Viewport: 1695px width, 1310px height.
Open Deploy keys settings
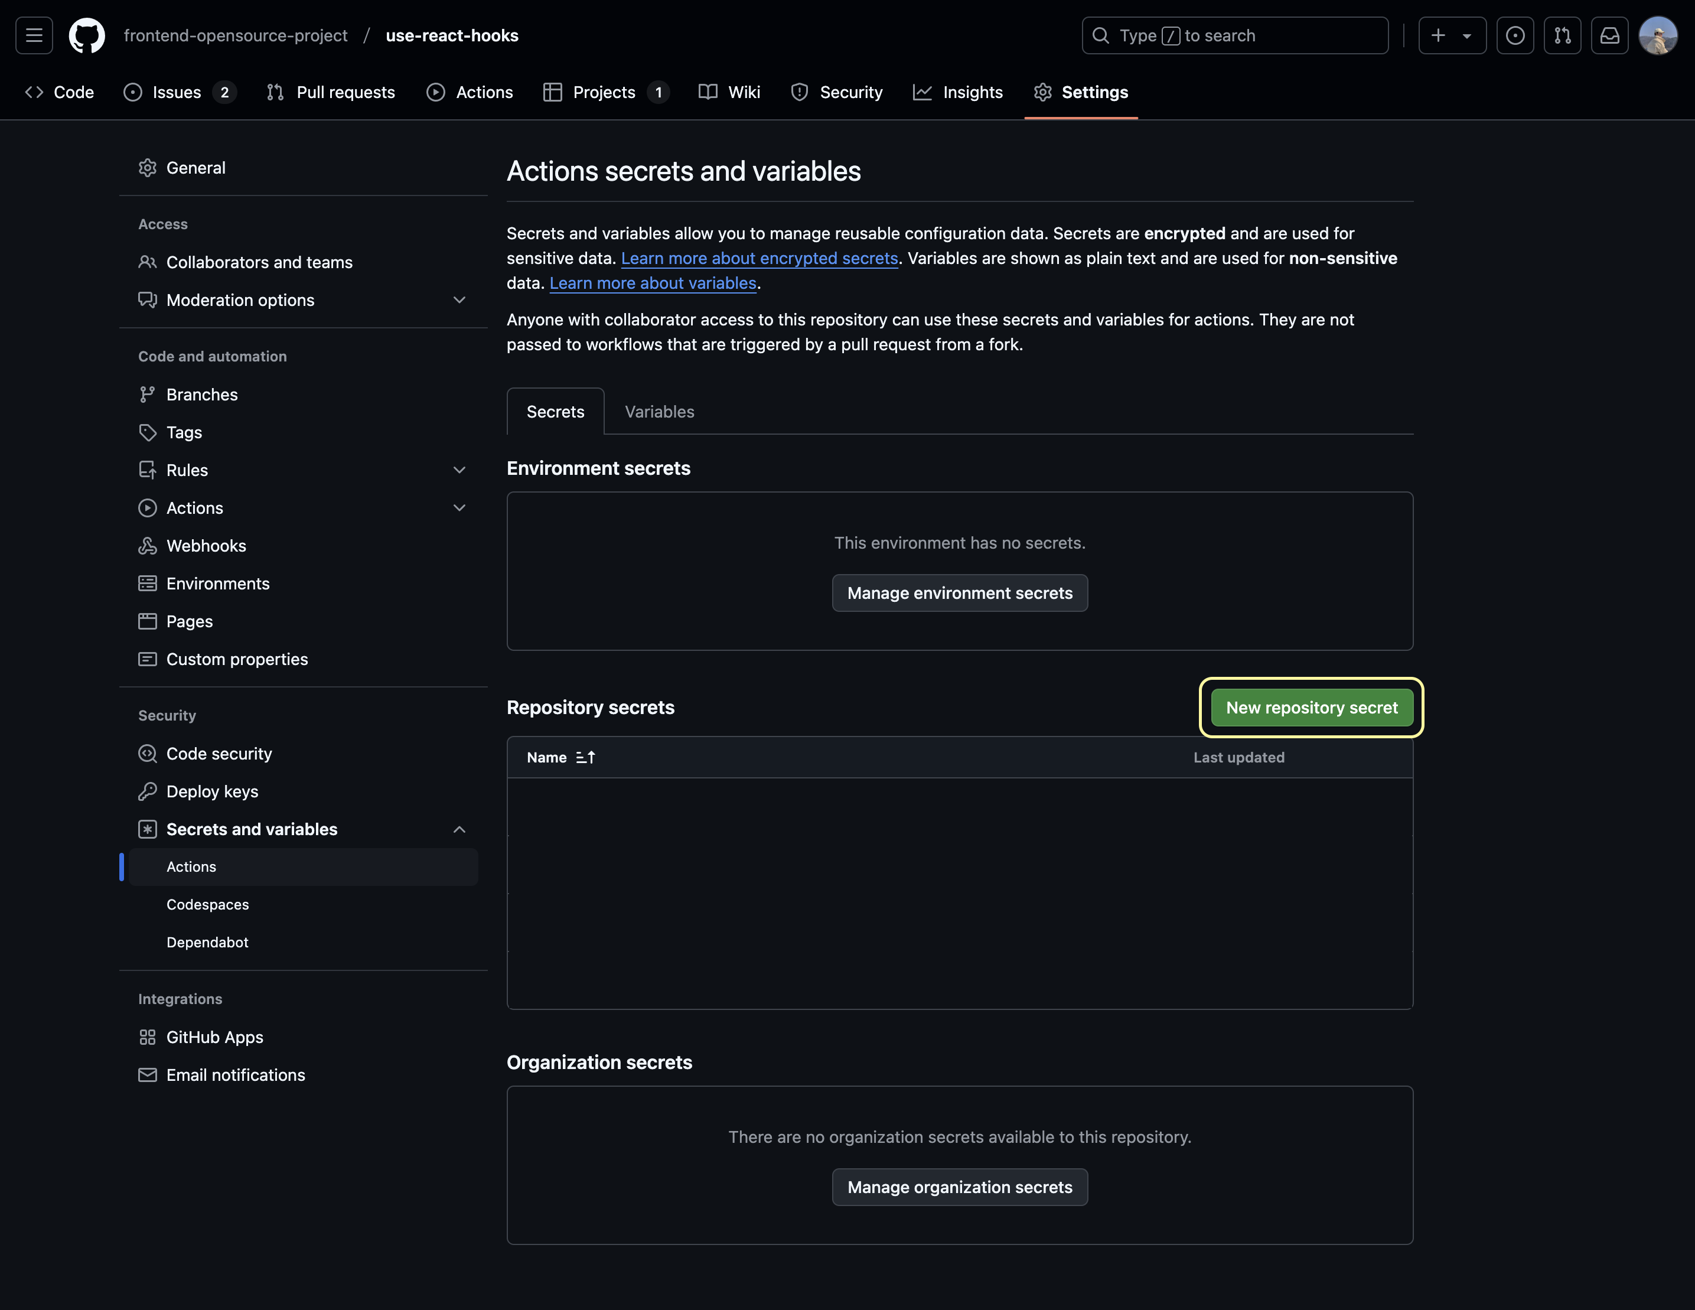pos(304,791)
